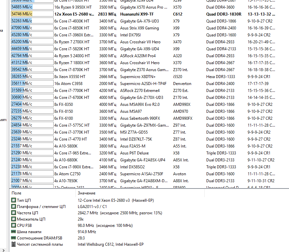
Task: Select the 16x Atom C3958 entry
Action: point(69,84)
